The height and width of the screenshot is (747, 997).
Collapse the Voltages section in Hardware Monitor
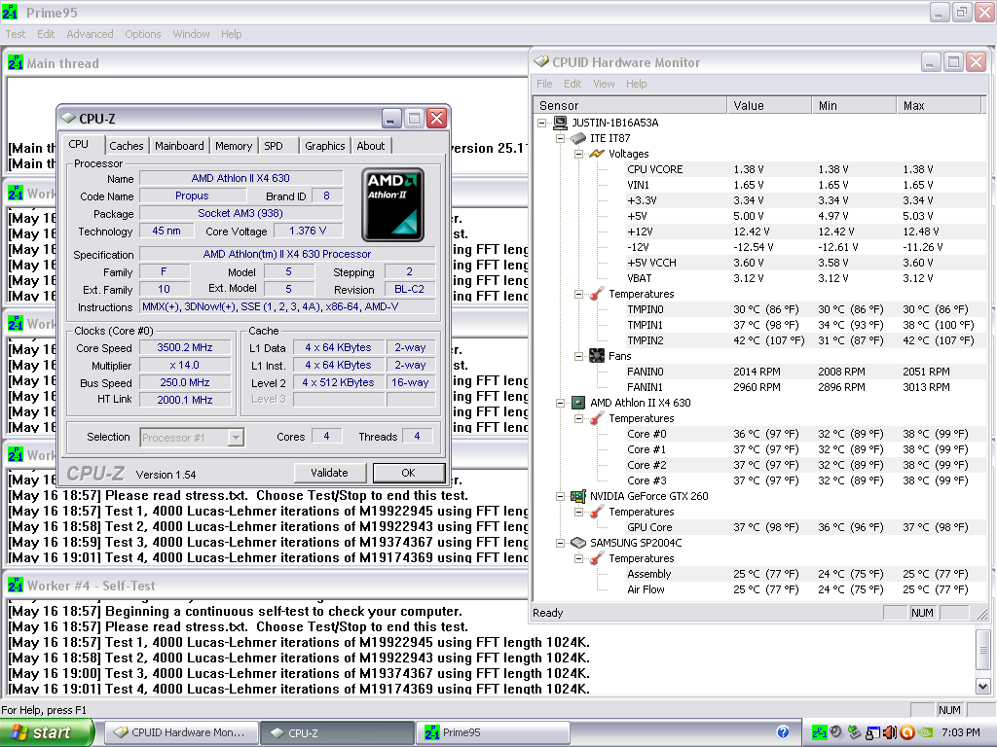580,154
